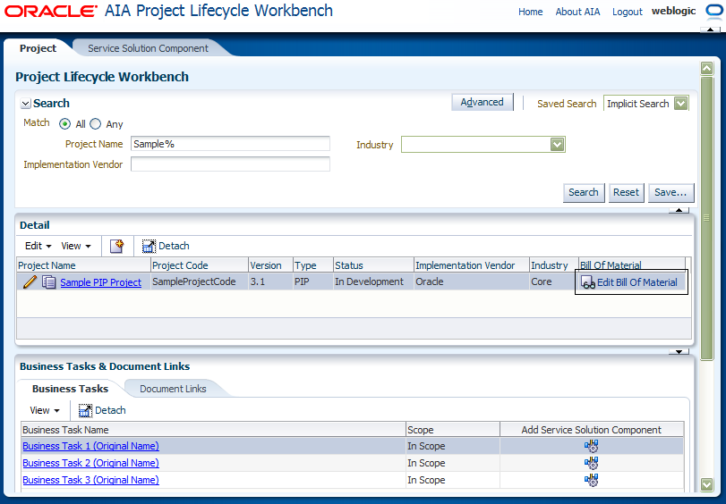Open the Sample PIP Project link

[101, 282]
